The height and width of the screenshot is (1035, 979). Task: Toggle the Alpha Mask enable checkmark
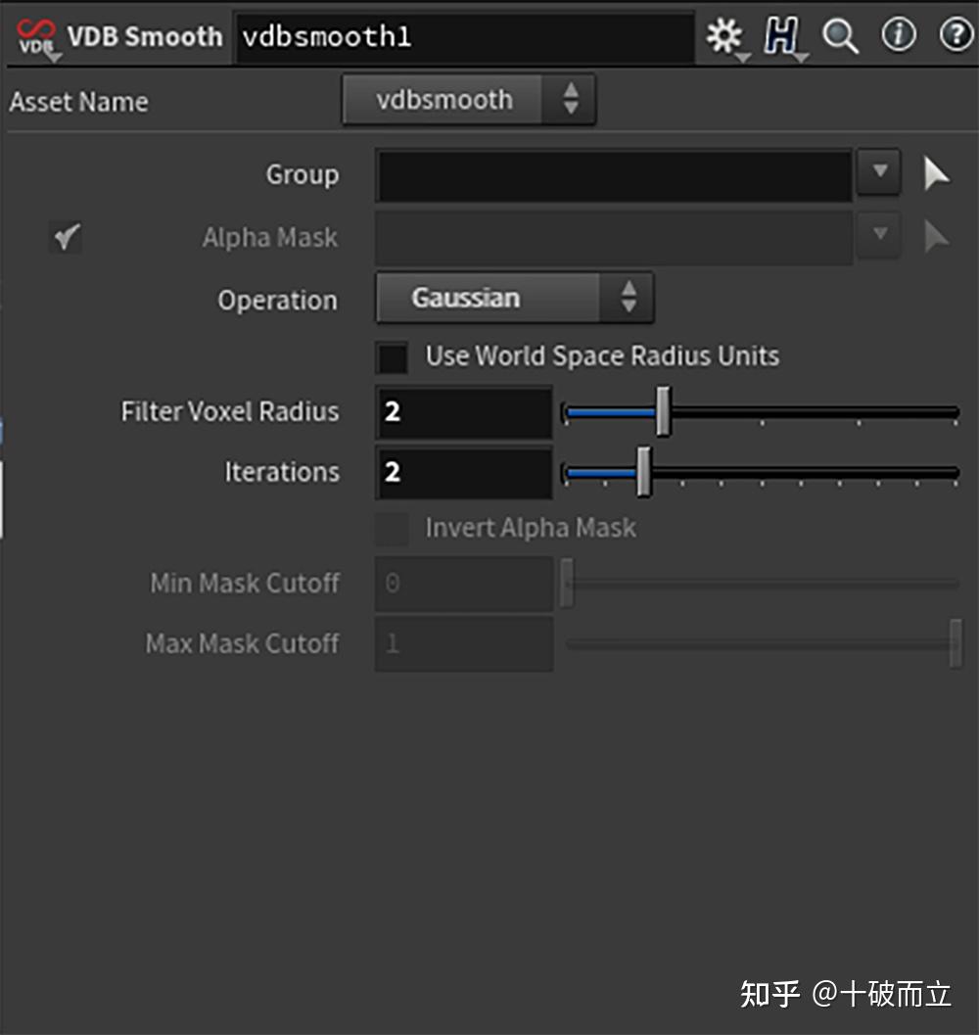66,236
